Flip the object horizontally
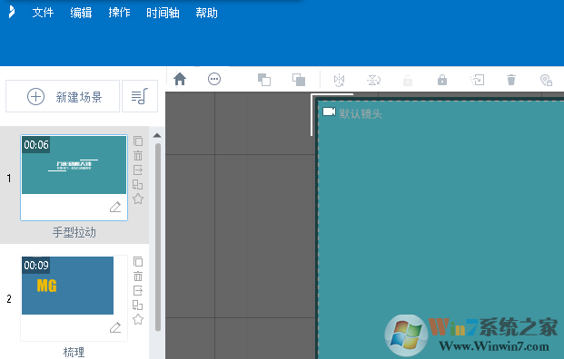This screenshot has height=359, width=564. pos(339,80)
